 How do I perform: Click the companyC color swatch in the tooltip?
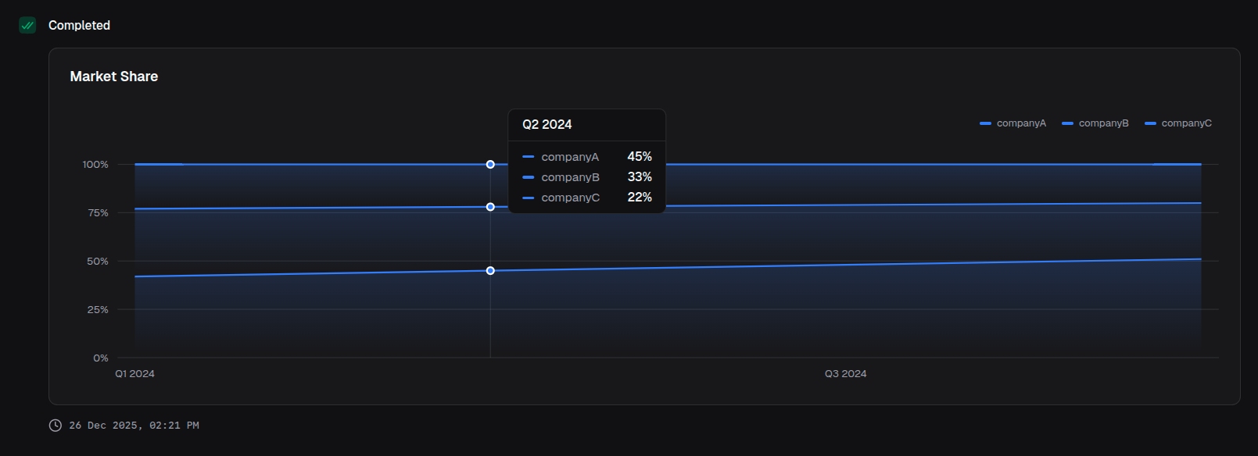tap(529, 198)
